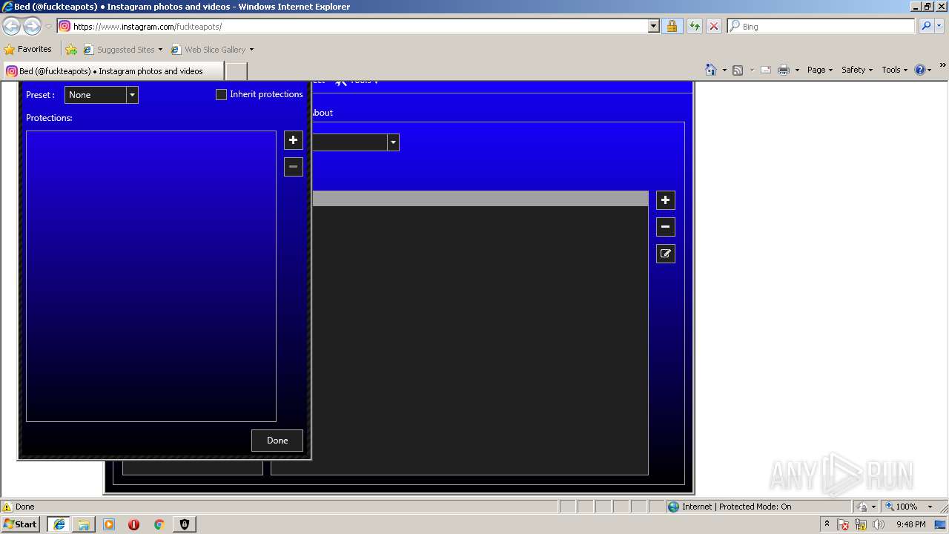This screenshot has height=534, width=949.
Task: Click the status bar warning icon
Action: click(x=7, y=507)
